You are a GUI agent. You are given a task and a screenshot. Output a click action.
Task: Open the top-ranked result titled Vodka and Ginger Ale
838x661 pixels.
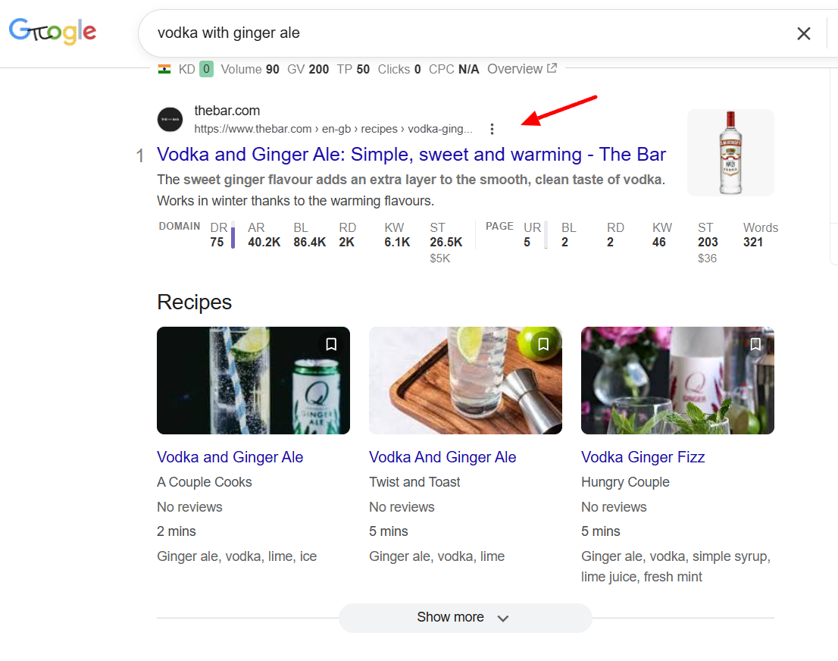(x=411, y=154)
